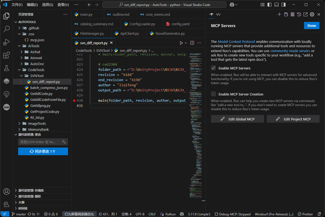Check Enable MCP Server Creation

[213, 94]
